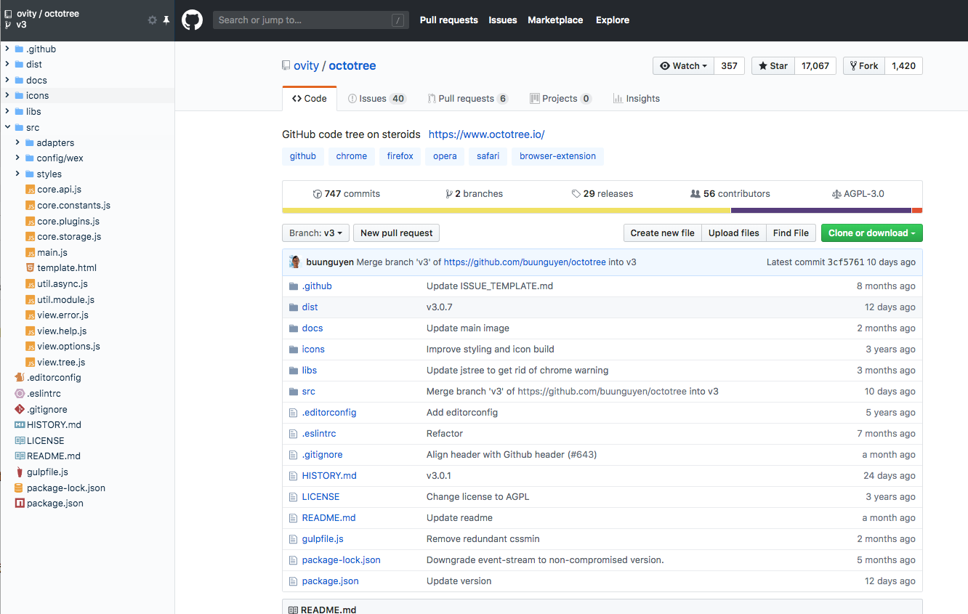968x614 pixels.
Task: Collapse the src folder in sidebar
Action: (x=7, y=127)
